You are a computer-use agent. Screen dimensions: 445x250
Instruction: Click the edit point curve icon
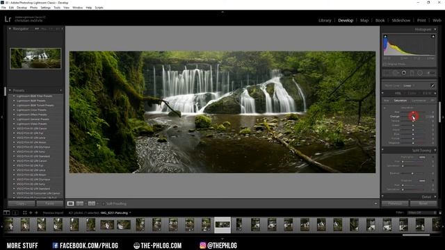(432, 85)
